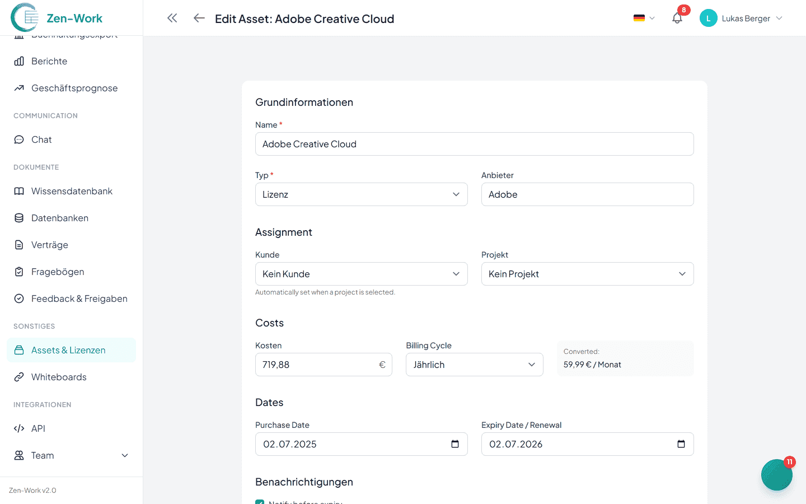Screen dimensions: 806x504
Task: Click the API code brackets icon
Action: coord(19,428)
